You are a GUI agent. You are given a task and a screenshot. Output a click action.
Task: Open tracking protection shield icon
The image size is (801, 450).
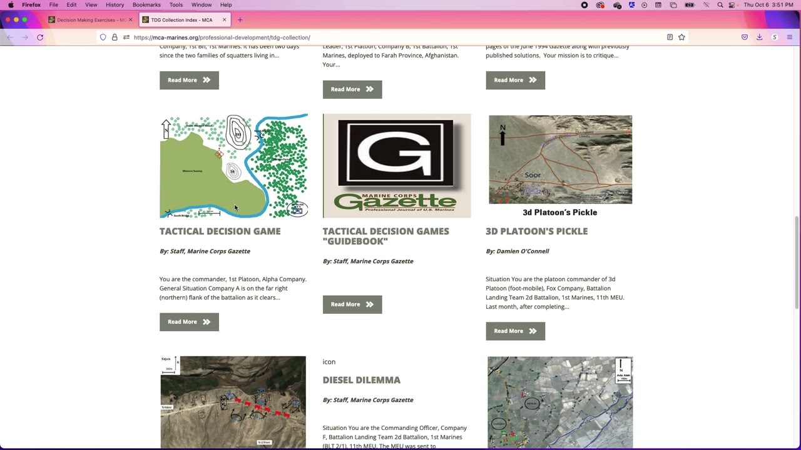click(x=103, y=37)
